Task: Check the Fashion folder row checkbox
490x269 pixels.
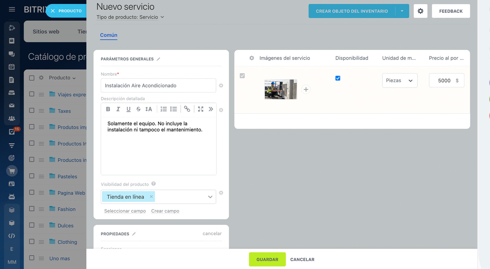Action: tap(32, 209)
